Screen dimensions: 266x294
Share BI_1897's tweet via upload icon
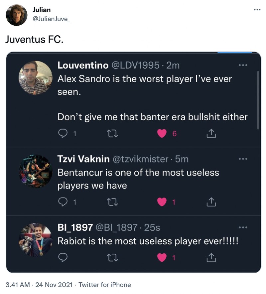211,257
